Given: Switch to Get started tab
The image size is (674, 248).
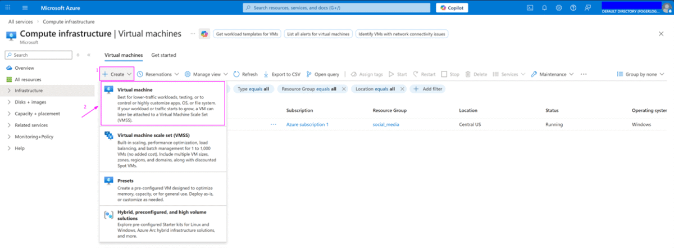Looking at the screenshot, I should click(x=163, y=55).
